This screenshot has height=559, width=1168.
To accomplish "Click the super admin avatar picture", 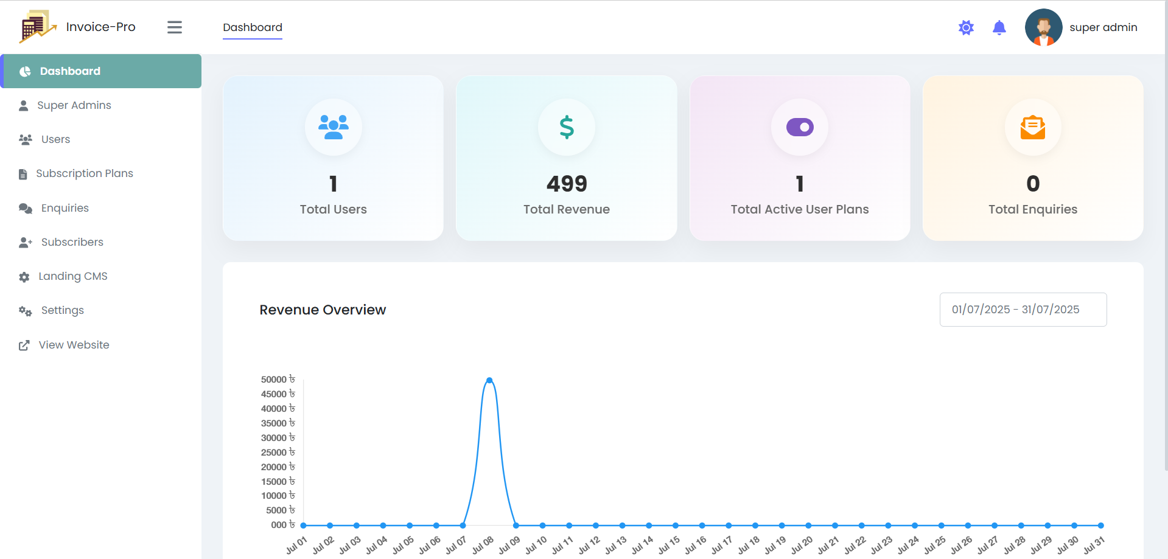I will (x=1043, y=27).
